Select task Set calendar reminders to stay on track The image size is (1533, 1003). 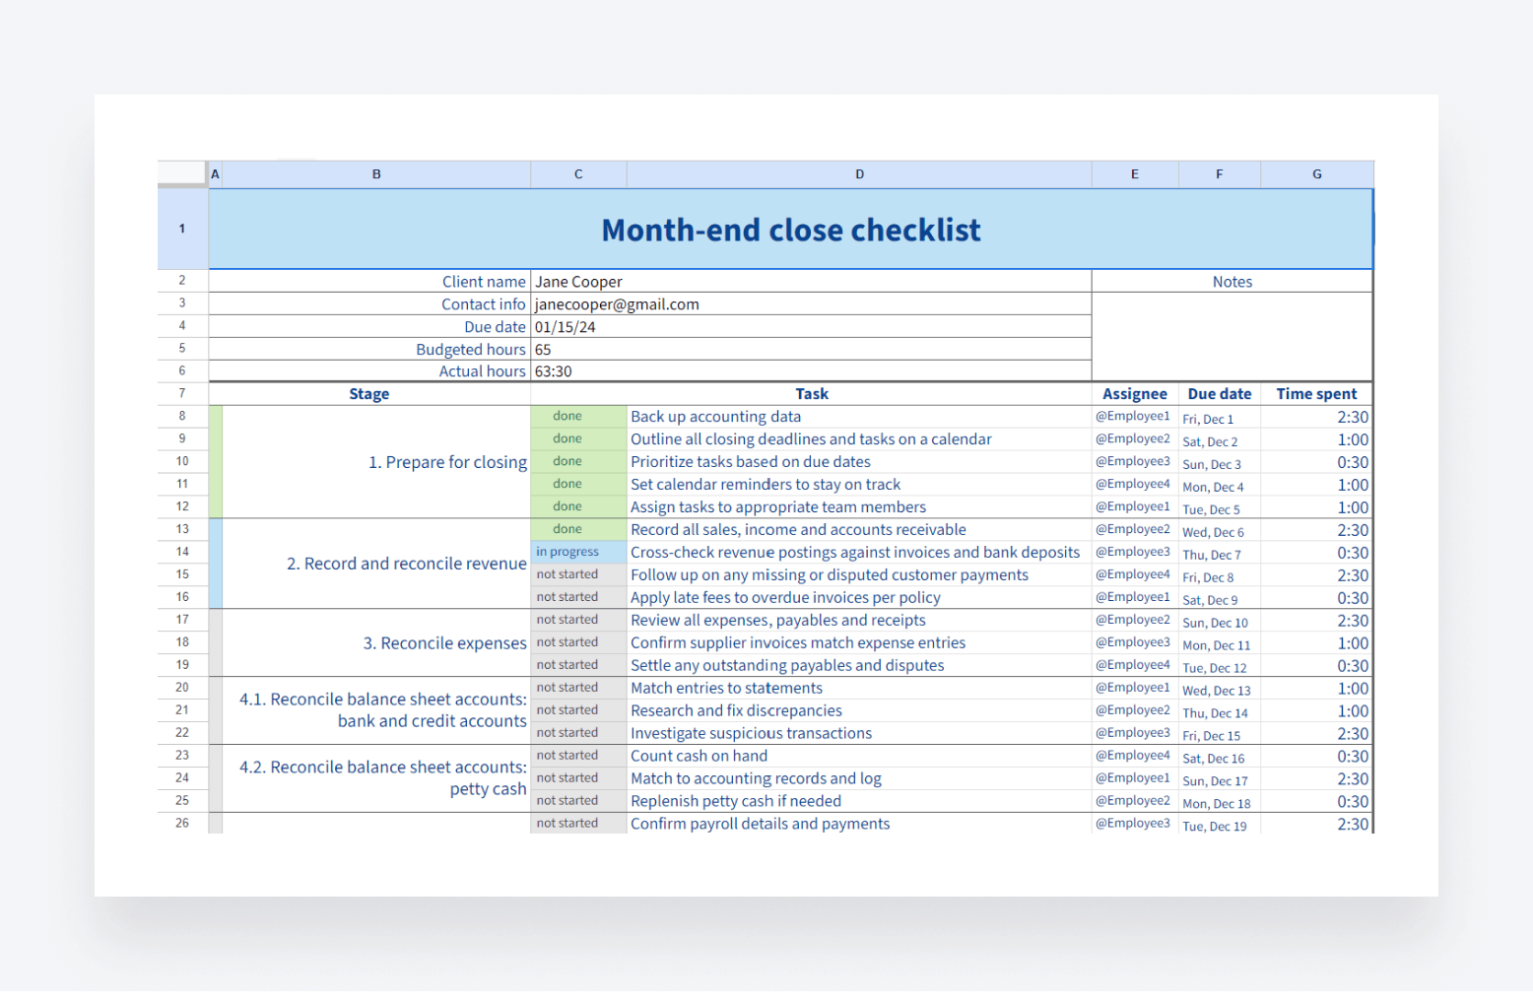tap(859, 485)
